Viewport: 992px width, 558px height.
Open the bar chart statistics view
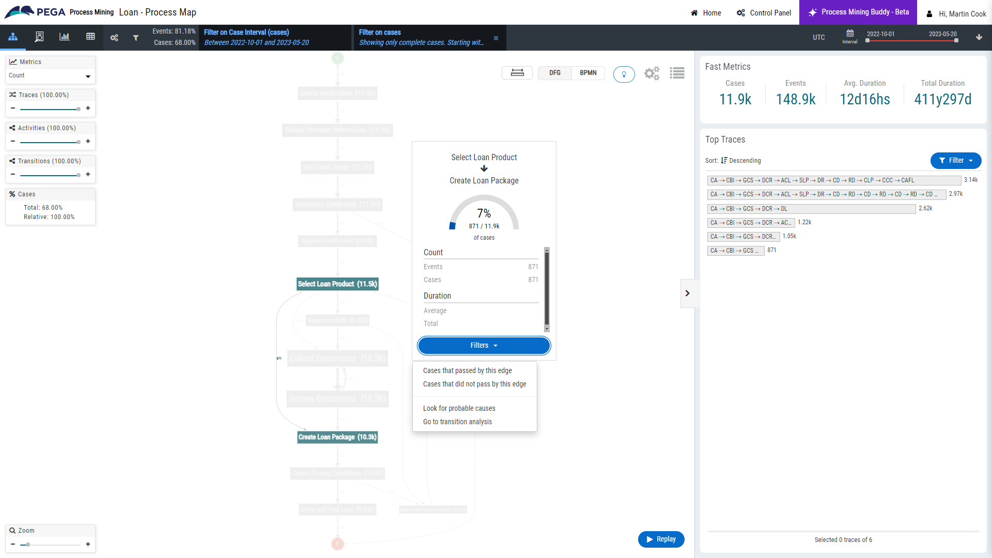coord(65,37)
